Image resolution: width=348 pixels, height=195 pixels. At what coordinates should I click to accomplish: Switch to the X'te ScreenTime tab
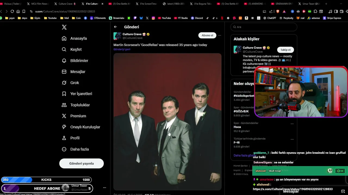[146, 4]
